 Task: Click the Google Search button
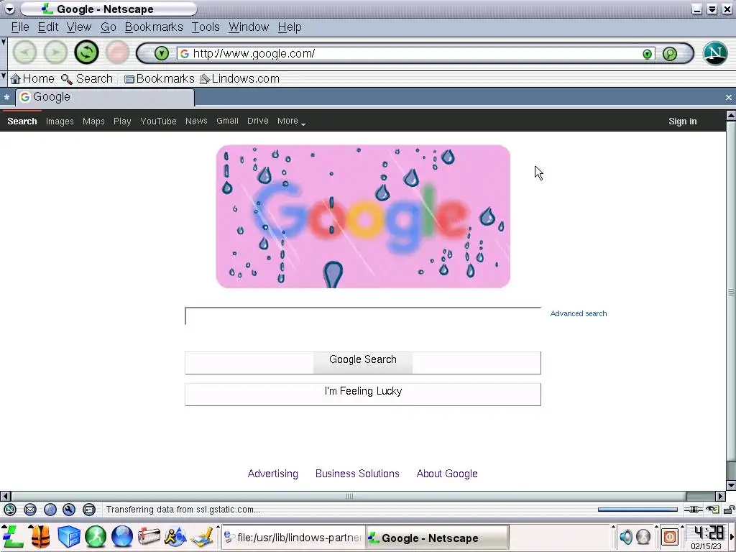click(363, 362)
